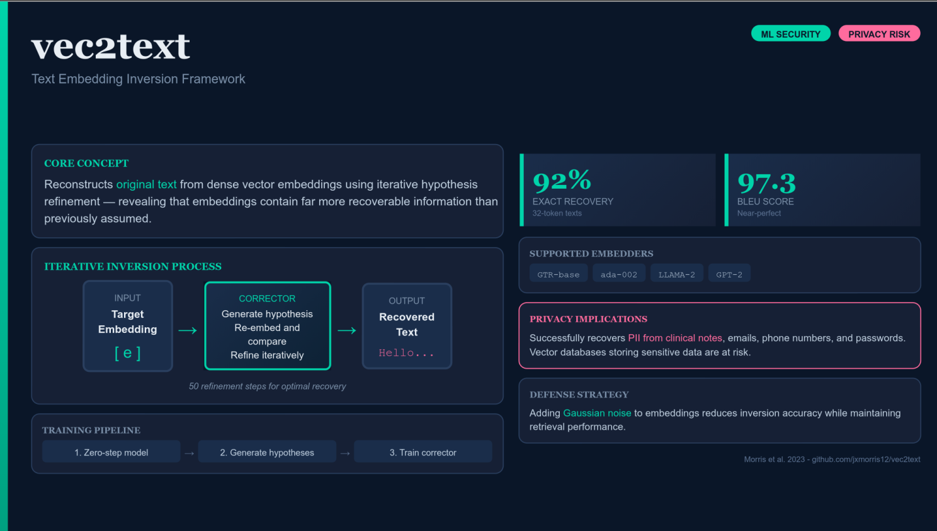Select the 'Hello...' recovered sample text
The width and height of the screenshot is (937, 531).
tap(407, 353)
